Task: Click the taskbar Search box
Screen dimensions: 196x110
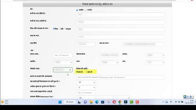Action: (x=70, y=102)
